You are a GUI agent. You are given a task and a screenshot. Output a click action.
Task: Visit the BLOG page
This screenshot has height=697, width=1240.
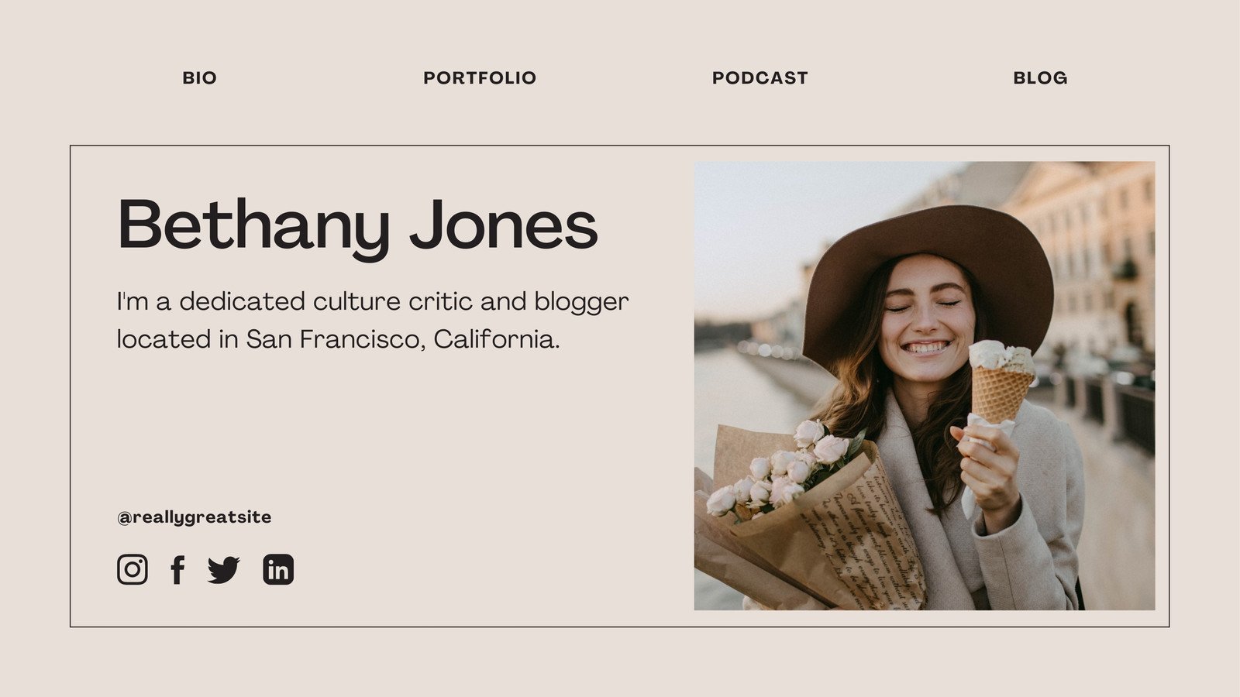tap(1040, 77)
